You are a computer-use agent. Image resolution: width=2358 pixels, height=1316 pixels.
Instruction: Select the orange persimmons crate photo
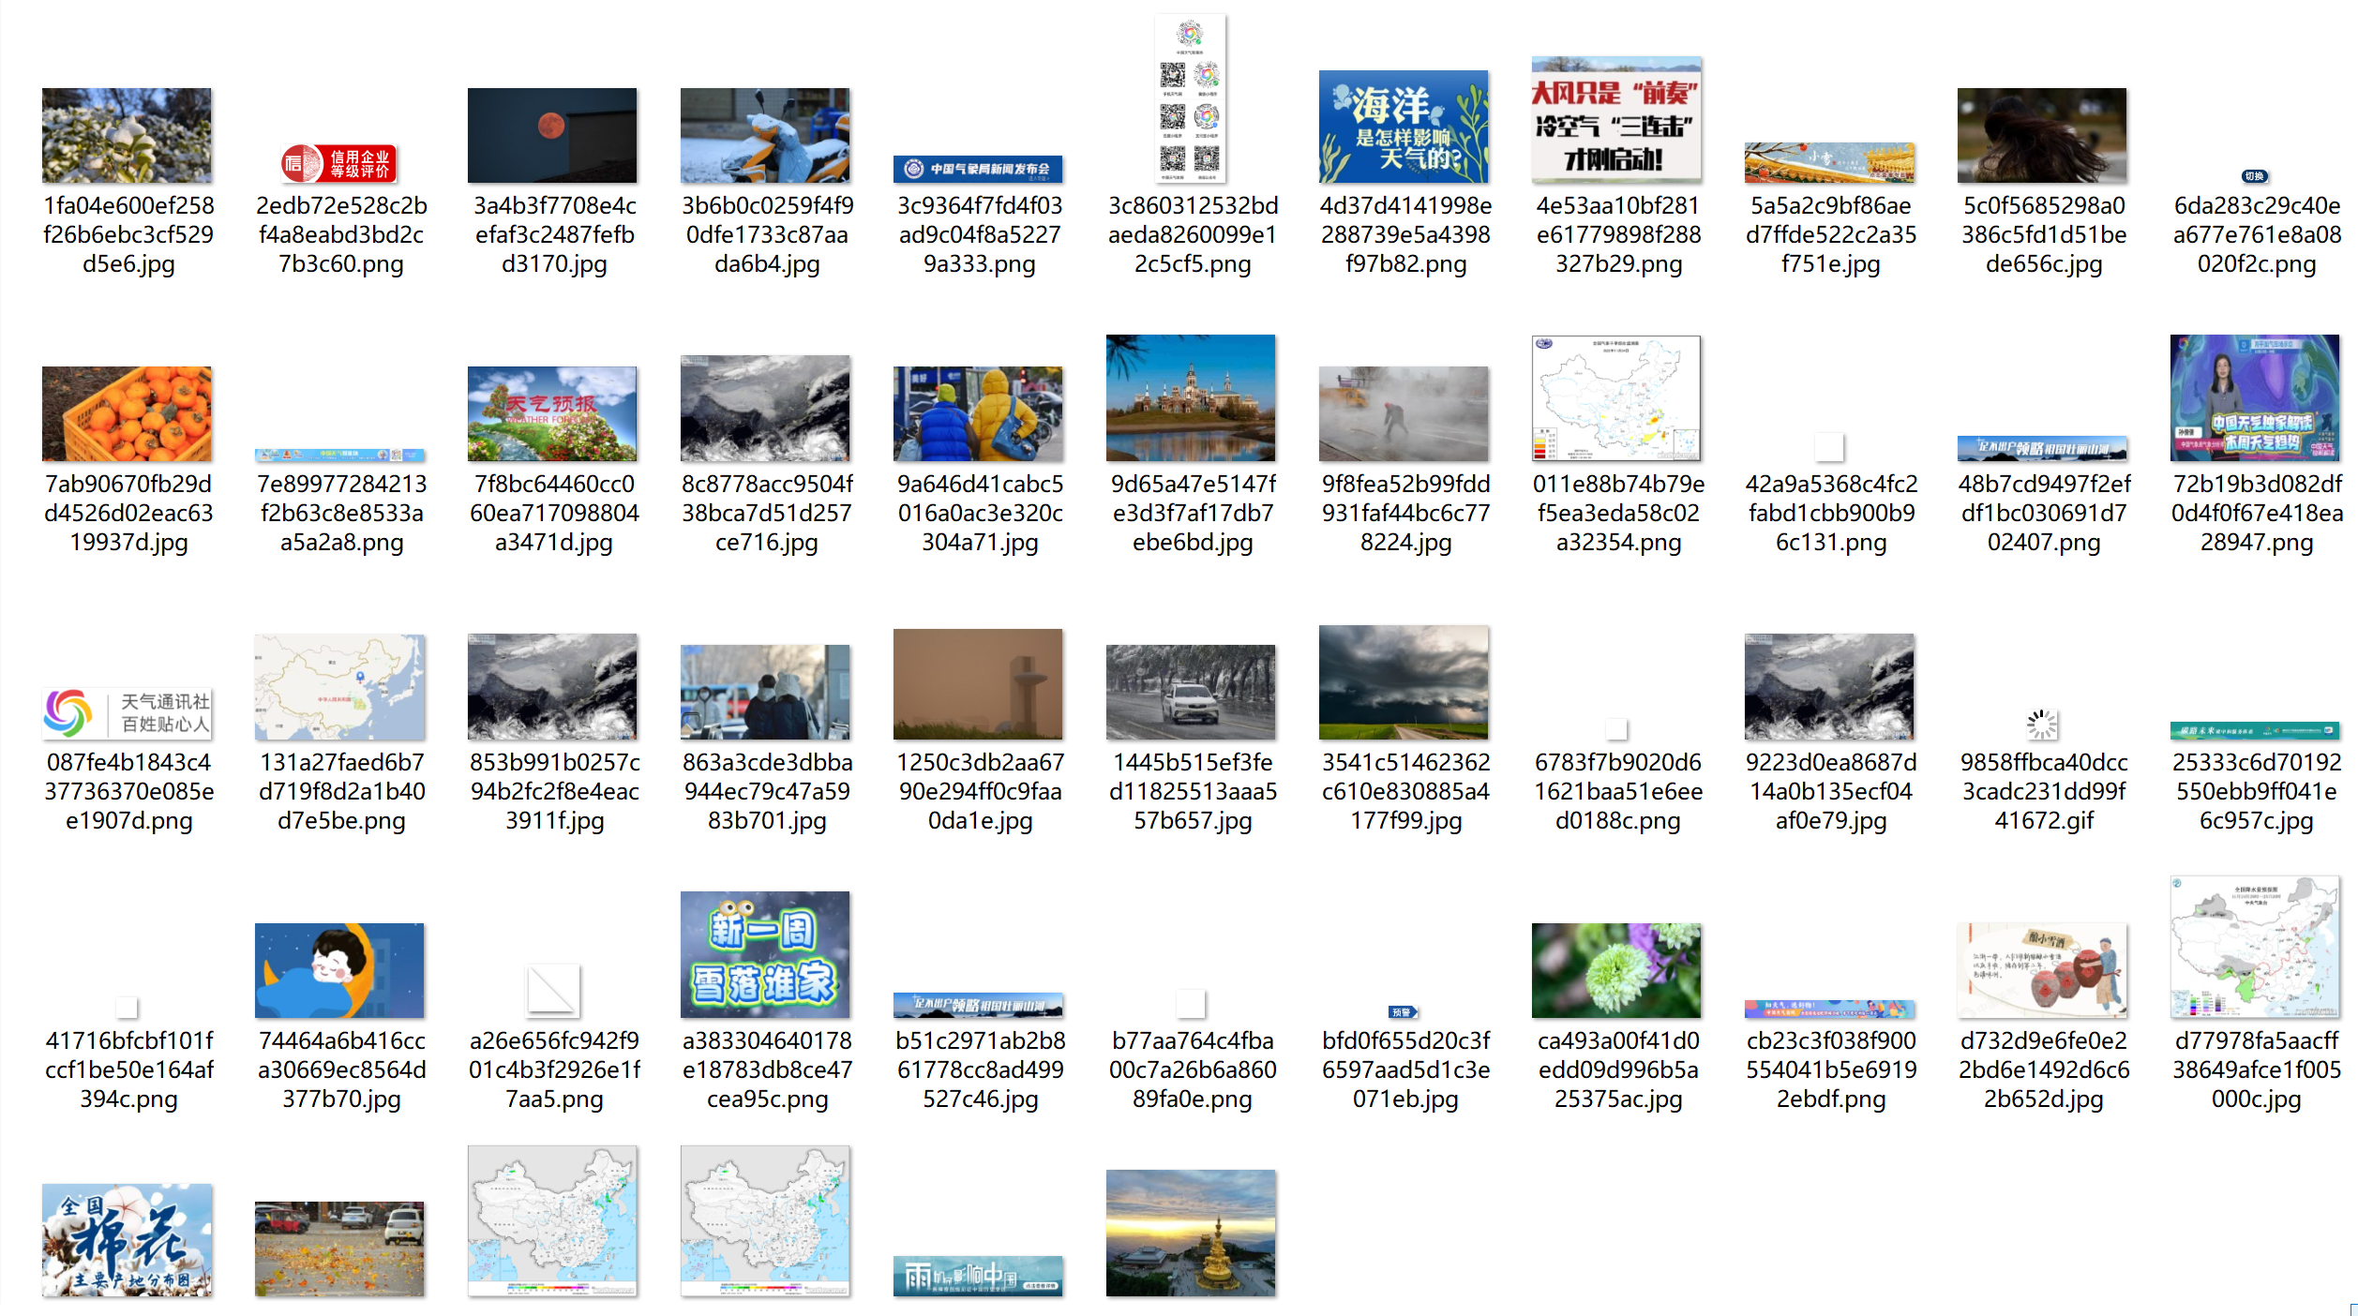[x=127, y=413]
